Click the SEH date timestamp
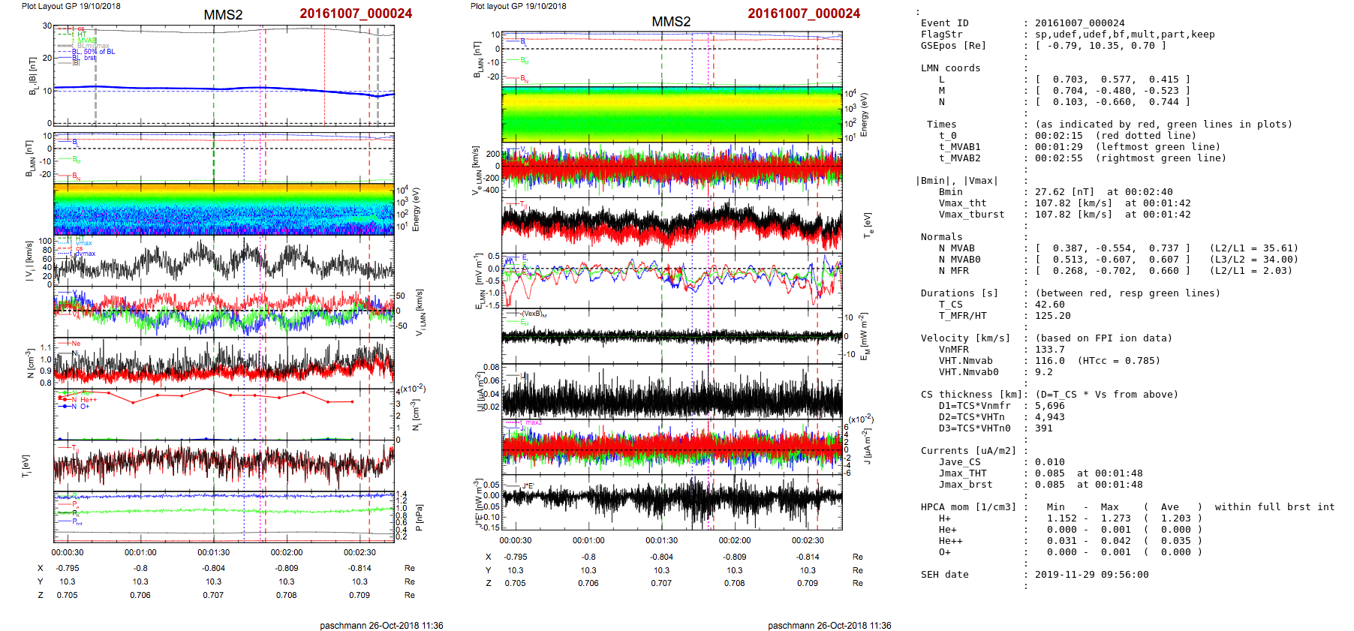 click(1091, 575)
